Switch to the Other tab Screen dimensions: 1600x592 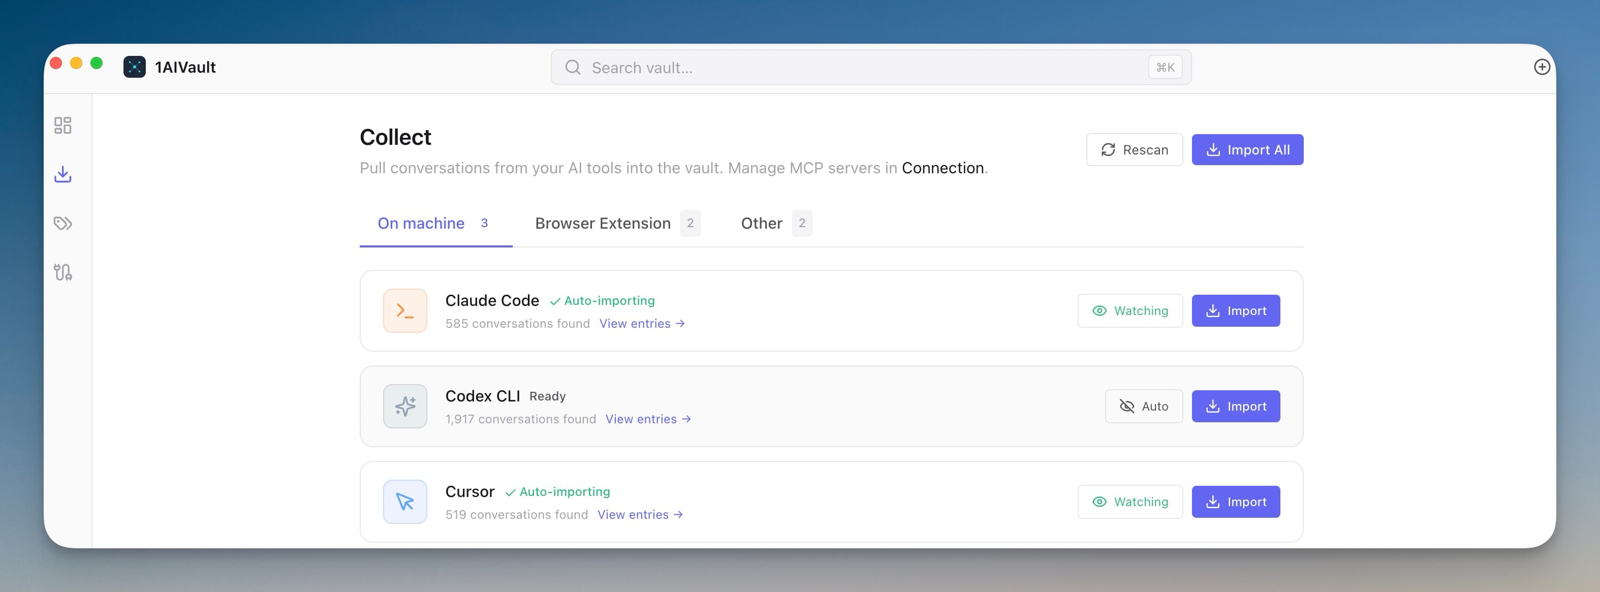click(x=776, y=224)
